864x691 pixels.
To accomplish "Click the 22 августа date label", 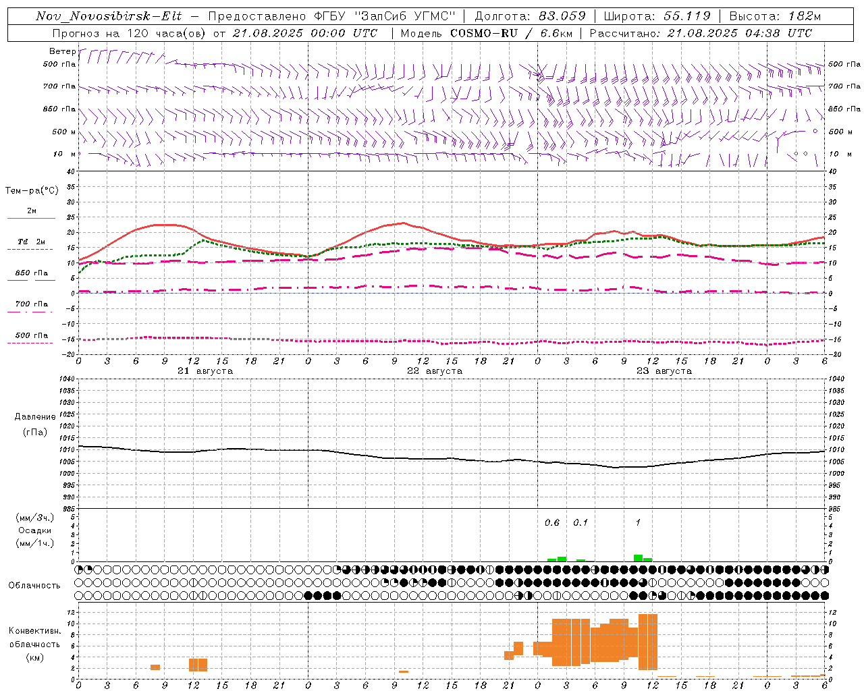I will click(x=435, y=371).
